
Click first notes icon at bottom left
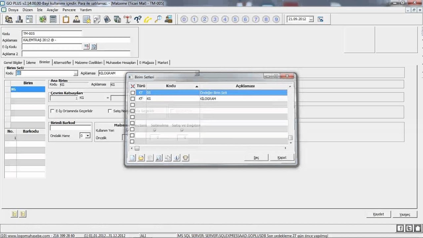14,214
